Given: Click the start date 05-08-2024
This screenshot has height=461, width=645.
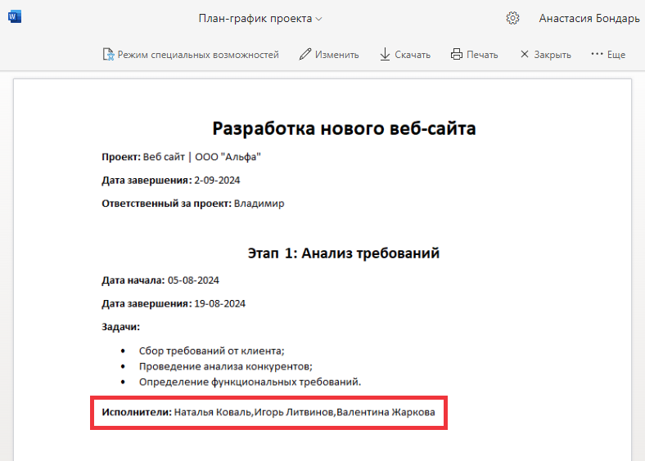Looking at the screenshot, I should (193, 280).
